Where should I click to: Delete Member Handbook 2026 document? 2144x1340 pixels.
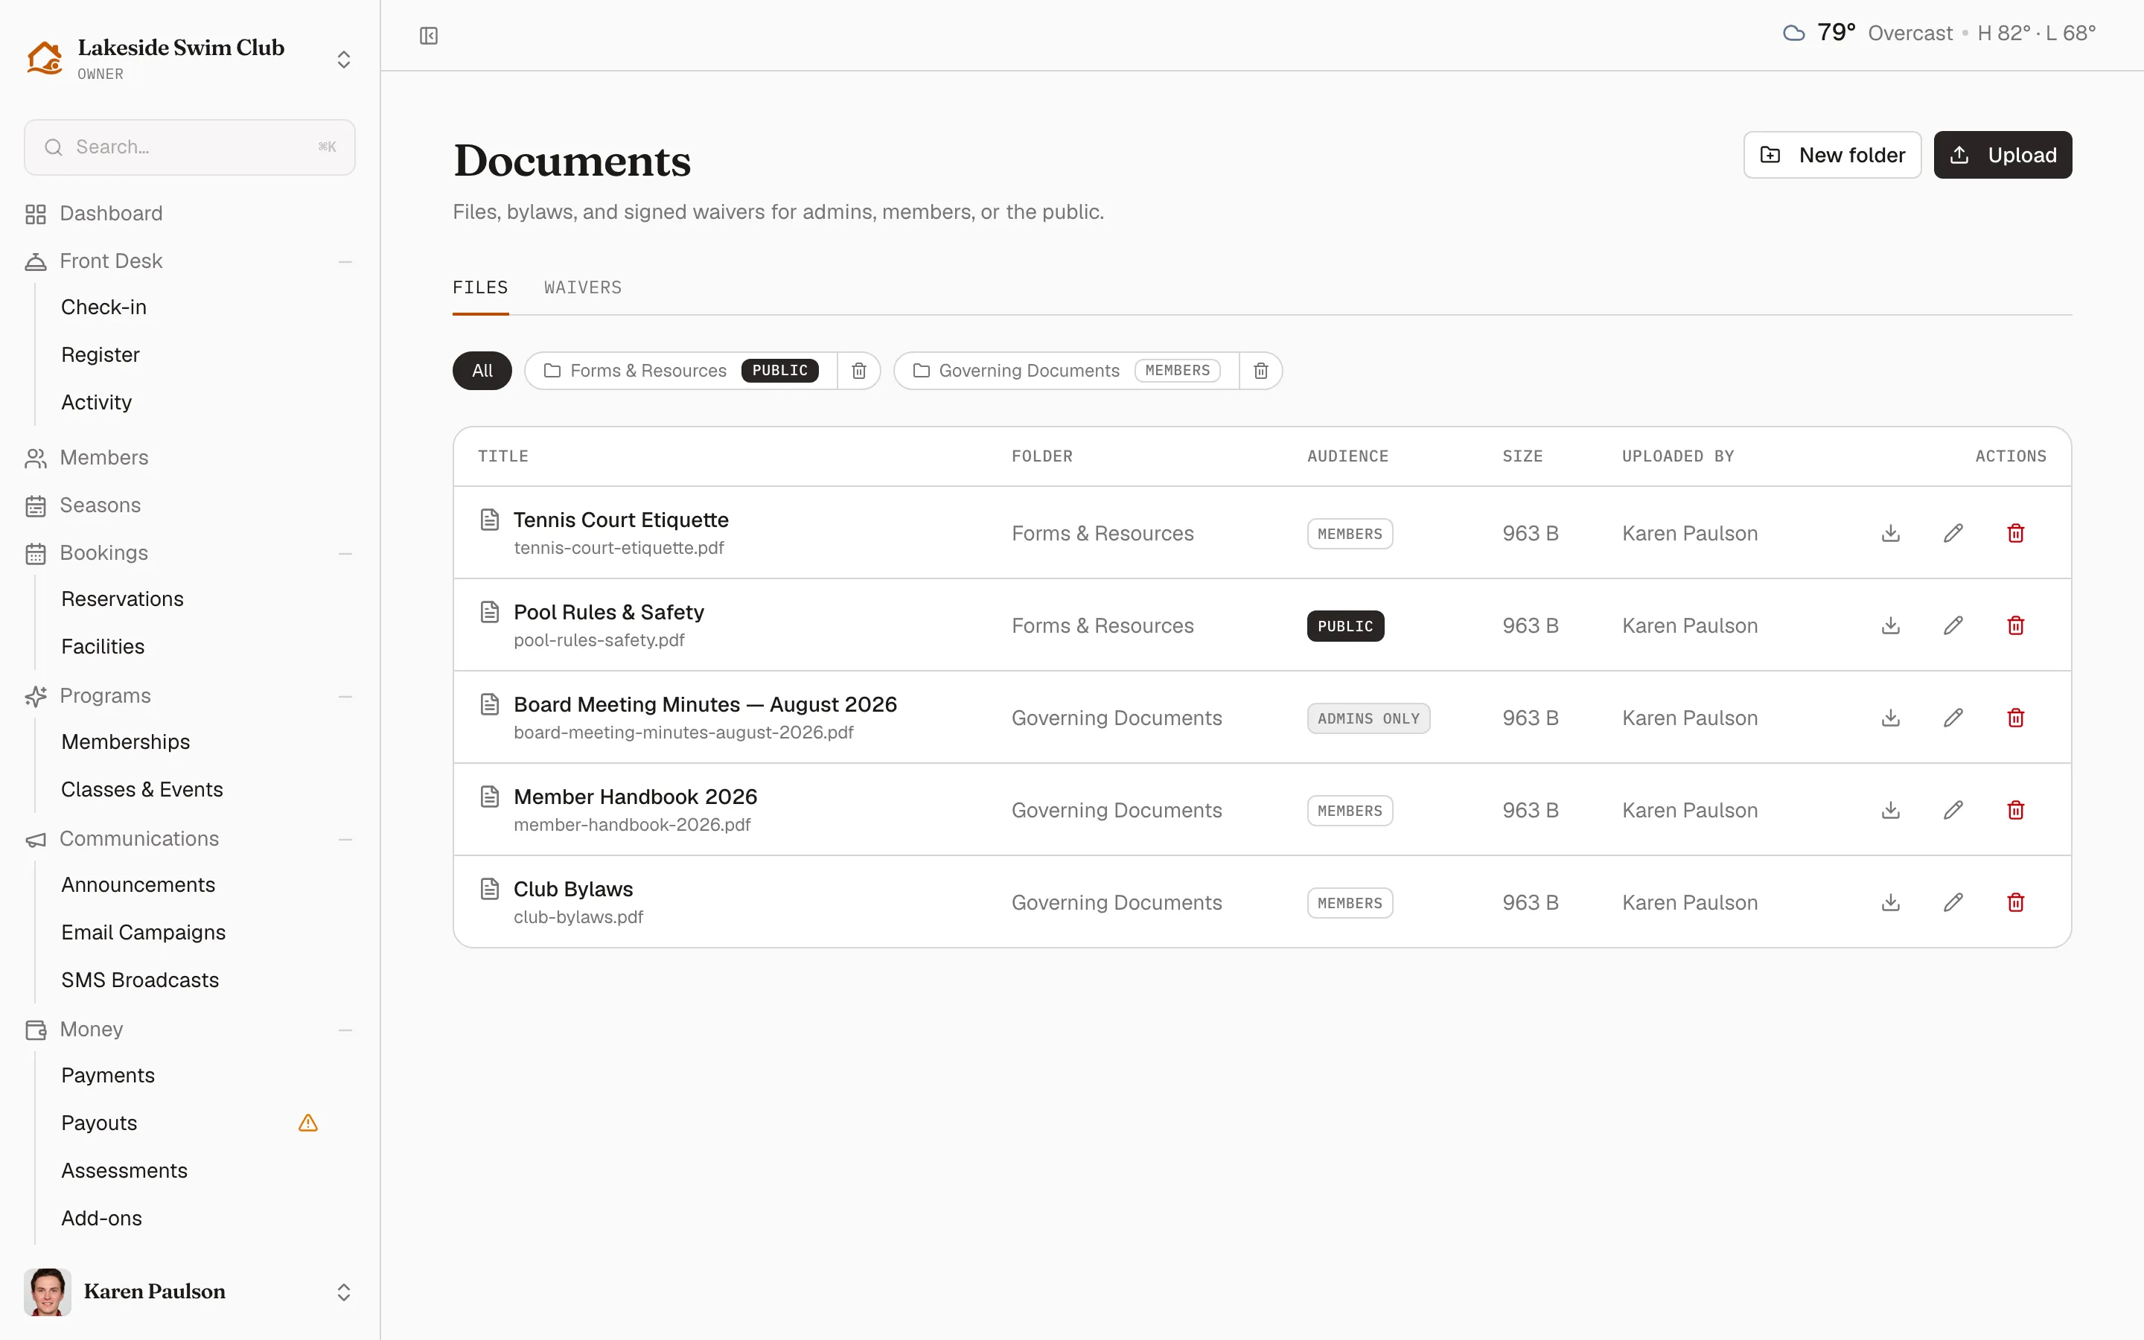click(2015, 810)
